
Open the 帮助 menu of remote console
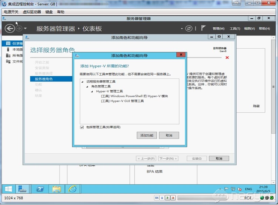click(x=61, y=12)
